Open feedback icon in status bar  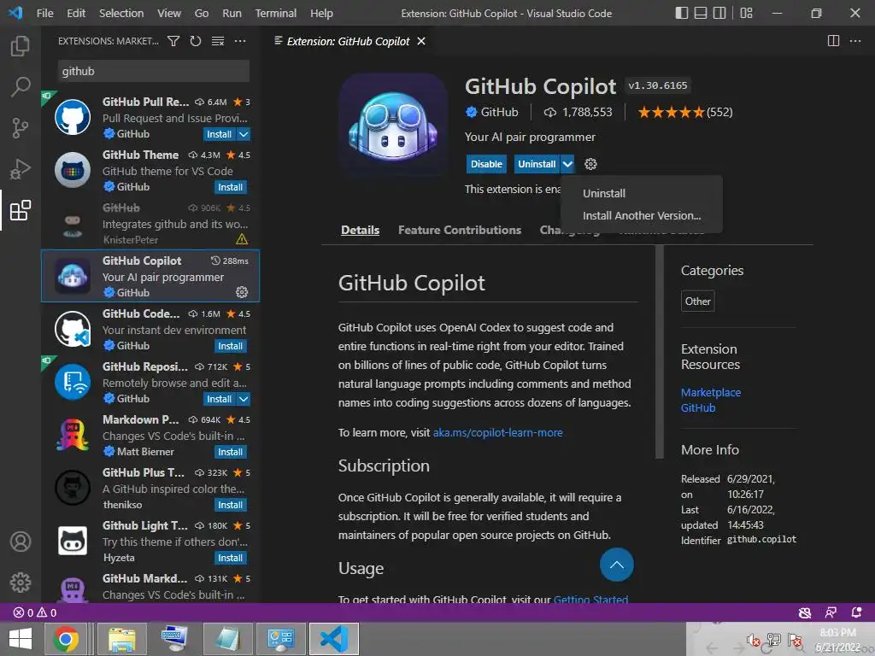pos(831,612)
